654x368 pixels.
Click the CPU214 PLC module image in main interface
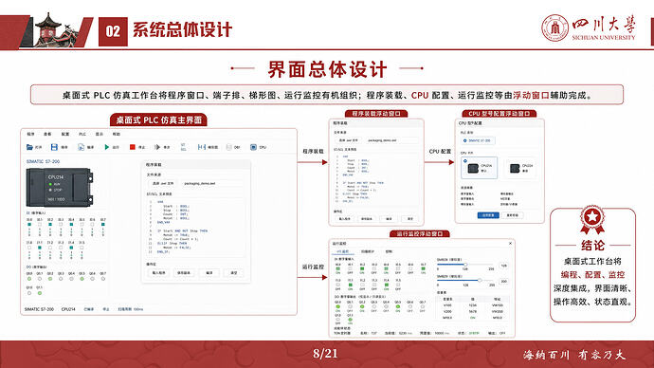point(59,187)
